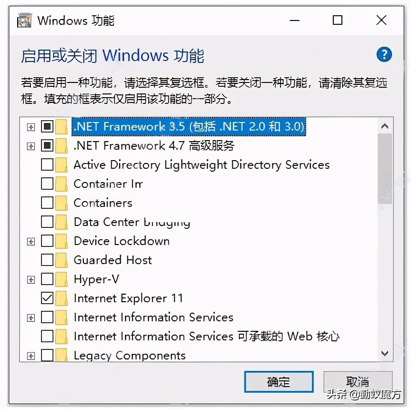This screenshot has height=409, width=411.
Task: Expand Legacy Components
Action: pos(31,355)
